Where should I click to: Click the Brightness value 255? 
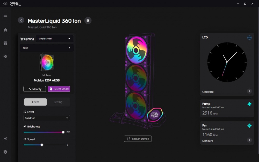68,132
